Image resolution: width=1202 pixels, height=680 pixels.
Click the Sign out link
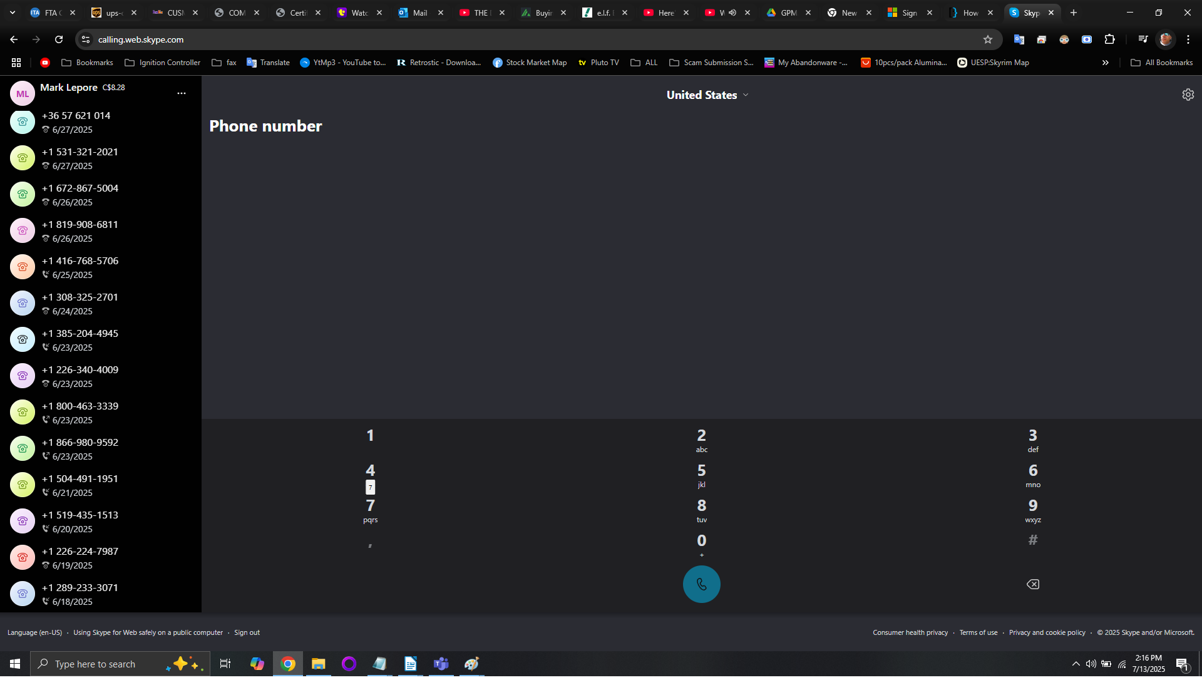(x=247, y=632)
